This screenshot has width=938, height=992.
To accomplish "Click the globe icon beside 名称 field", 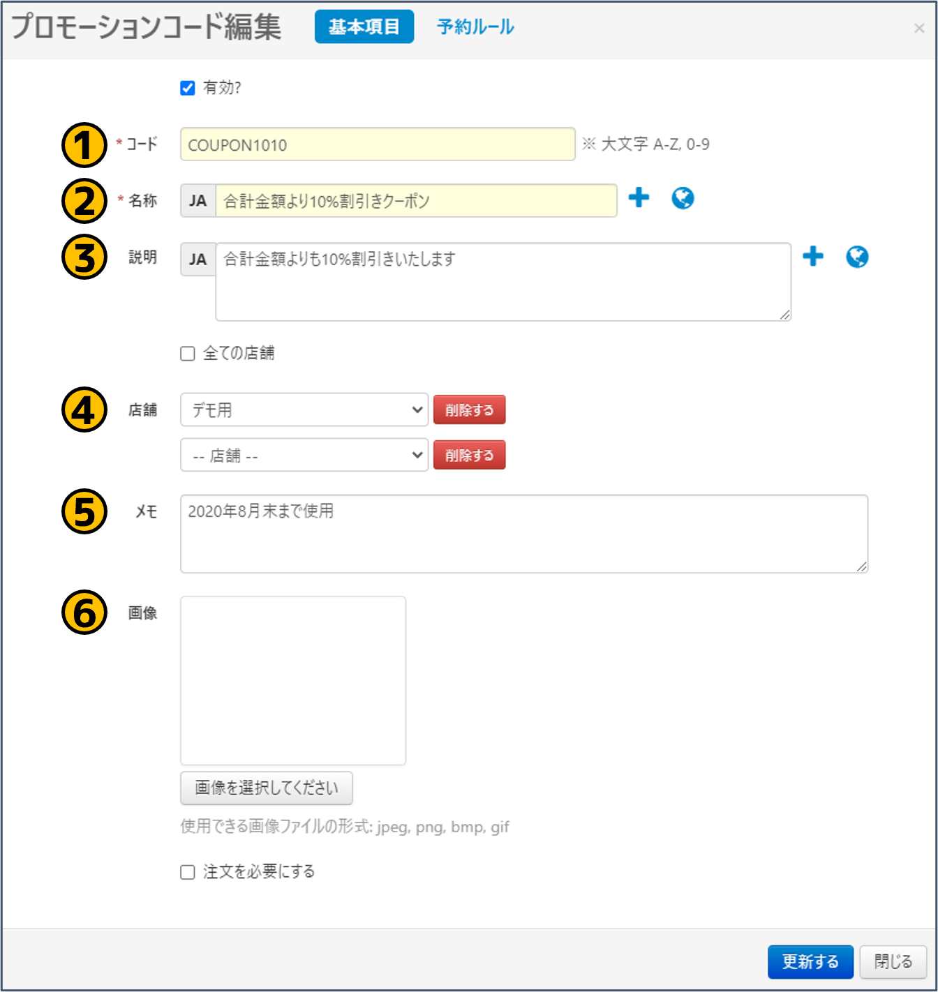I will pyautogui.click(x=683, y=198).
